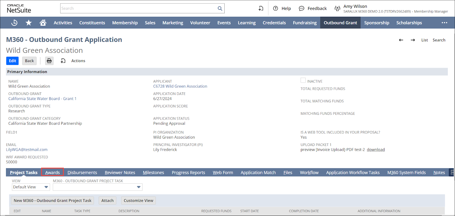The width and height of the screenshot is (455, 216).
Task: Open the Recent Records clock icon
Action: [x=14, y=23]
